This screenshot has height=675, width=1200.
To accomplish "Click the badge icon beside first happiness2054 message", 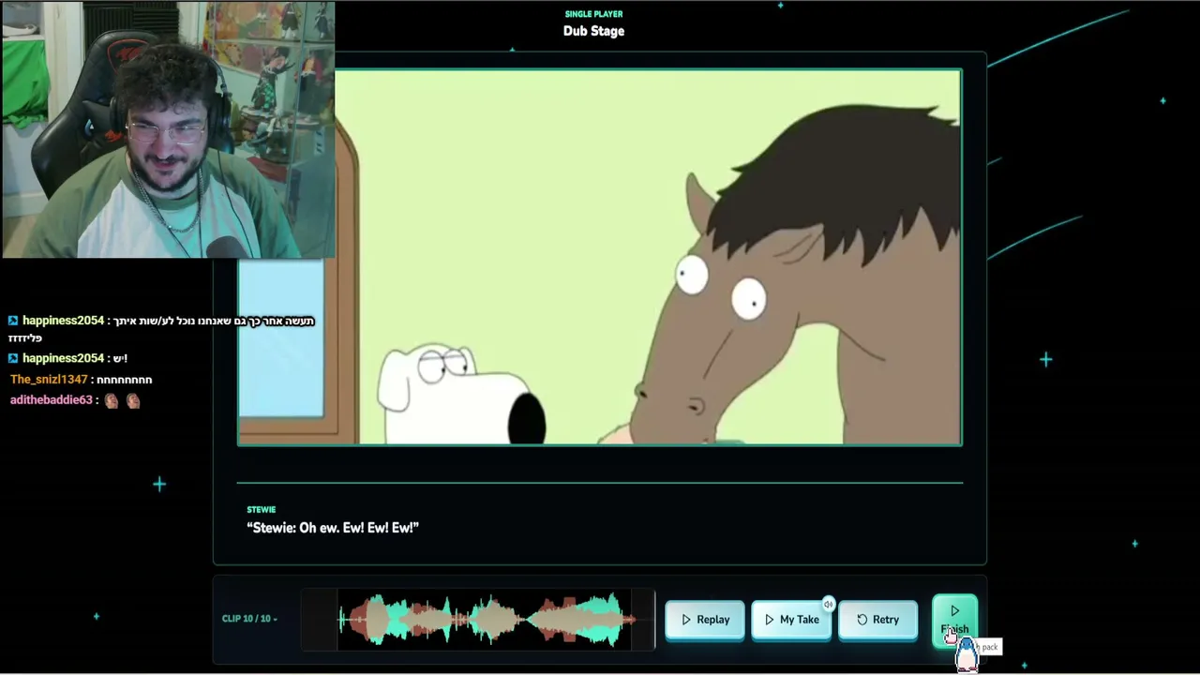I will click(13, 321).
